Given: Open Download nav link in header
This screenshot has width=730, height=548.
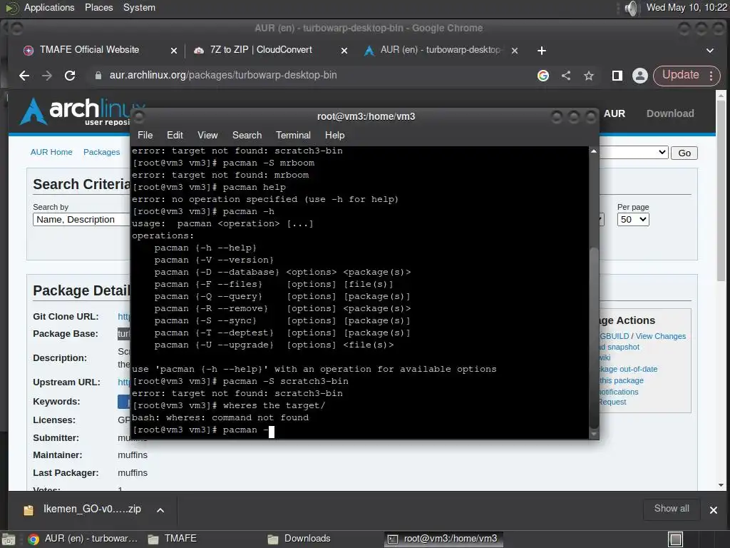Looking at the screenshot, I should (x=670, y=113).
